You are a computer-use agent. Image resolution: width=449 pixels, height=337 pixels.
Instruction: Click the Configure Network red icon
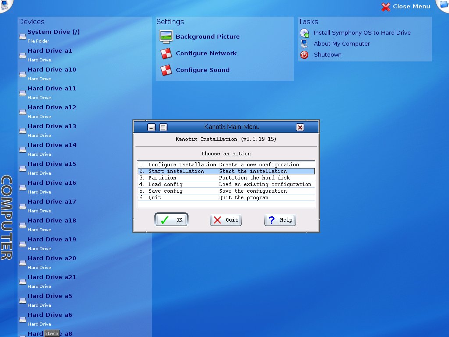[x=166, y=53]
